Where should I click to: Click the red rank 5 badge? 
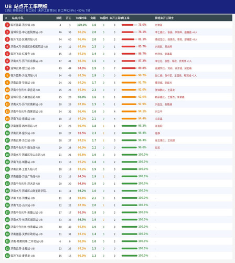[7, 54]
